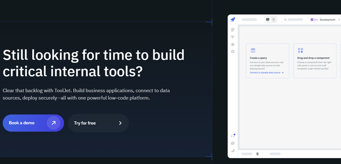The image size is (341, 164).
Task: Click the chevron on Try for free
Action: click(120, 123)
